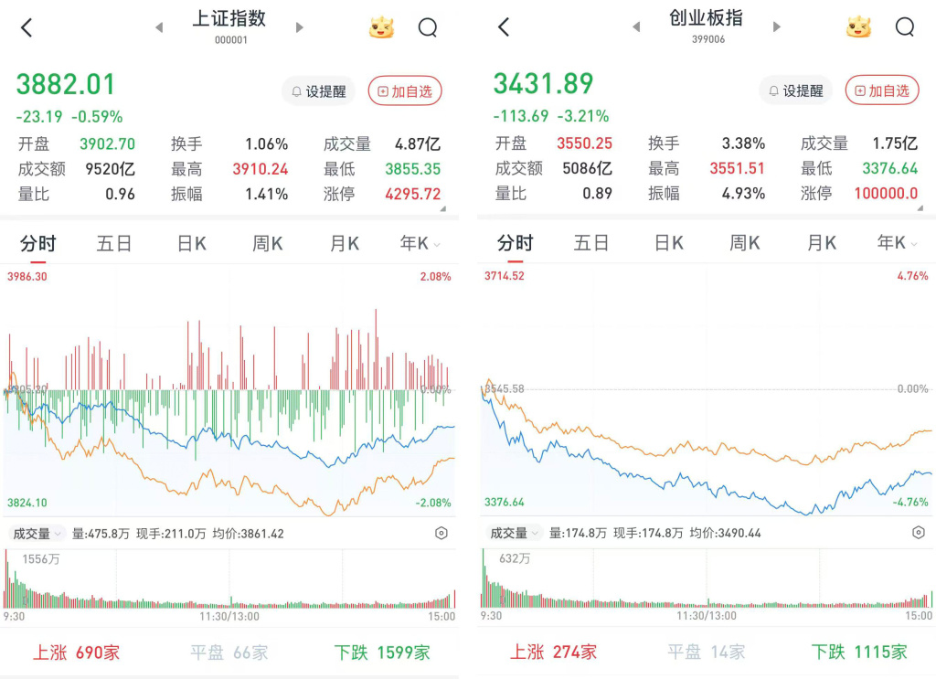This screenshot has width=936, height=679.
Task: Add 上证指数 to watchlist with 加自选
Action: coord(405,91)
